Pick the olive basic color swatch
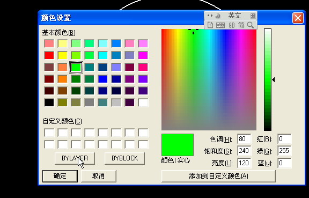This screenshot has height=198, width=309. pyautogui.click(x=63, y=102)
